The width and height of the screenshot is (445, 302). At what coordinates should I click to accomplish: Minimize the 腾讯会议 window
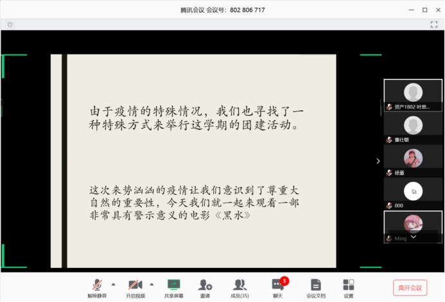click(x=412, y=10)
